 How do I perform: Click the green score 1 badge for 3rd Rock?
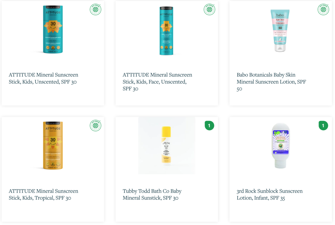pyautogui.click(x=323, y=126)
